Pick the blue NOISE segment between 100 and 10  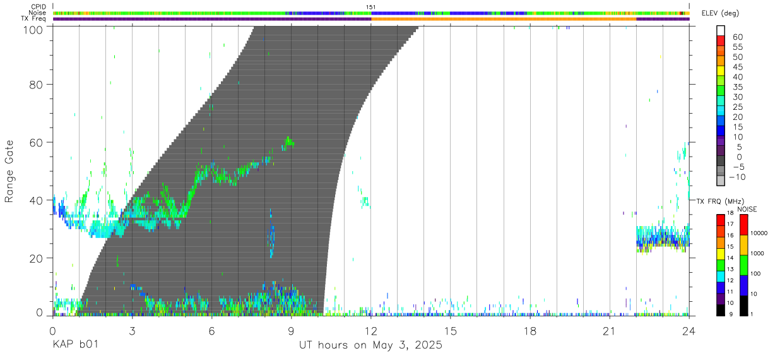coord(743,285)
